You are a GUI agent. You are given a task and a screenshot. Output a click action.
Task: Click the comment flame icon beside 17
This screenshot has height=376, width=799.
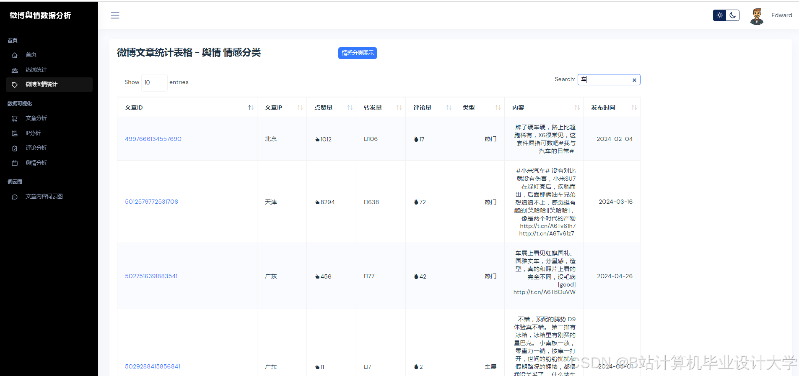click(416, 139)
